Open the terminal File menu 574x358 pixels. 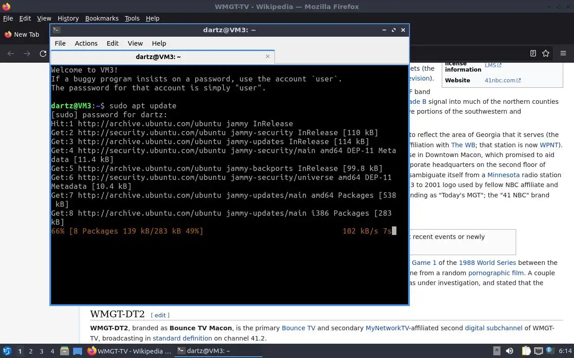60,43
